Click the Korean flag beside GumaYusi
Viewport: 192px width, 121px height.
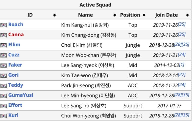[x=4, y=96]
